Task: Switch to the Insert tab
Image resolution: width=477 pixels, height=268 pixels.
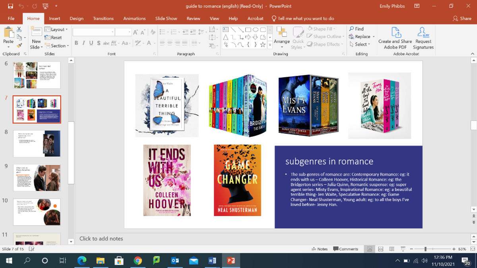Action: 55,18
